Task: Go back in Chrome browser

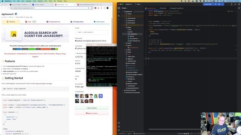Action: [2, 8]
